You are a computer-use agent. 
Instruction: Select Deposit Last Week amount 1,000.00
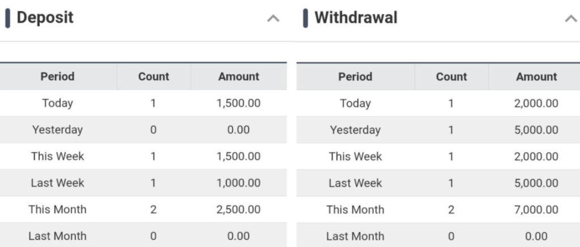click(x=238, y=183)
